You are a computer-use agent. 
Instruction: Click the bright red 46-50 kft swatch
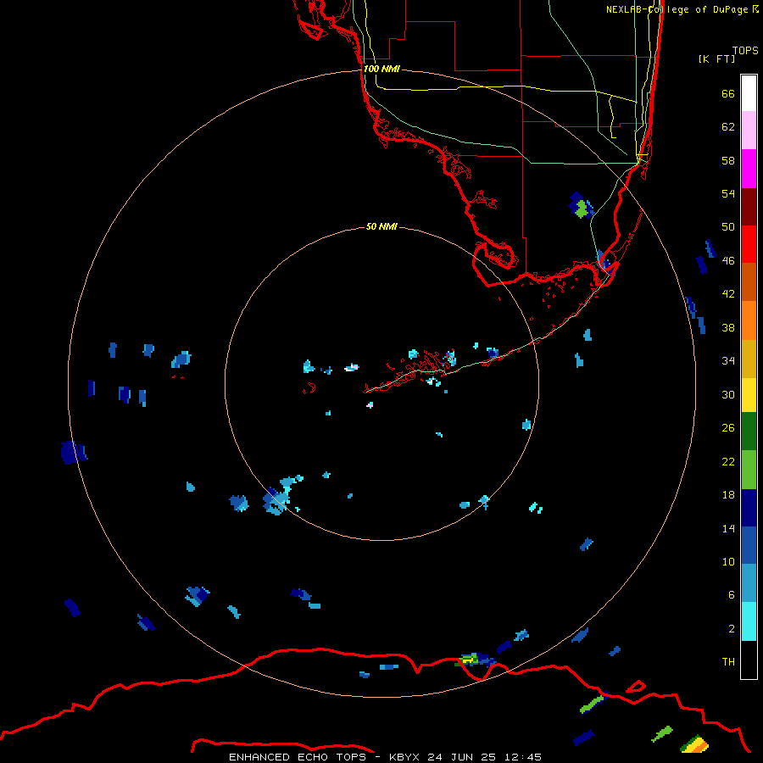[x=749, y=244]
